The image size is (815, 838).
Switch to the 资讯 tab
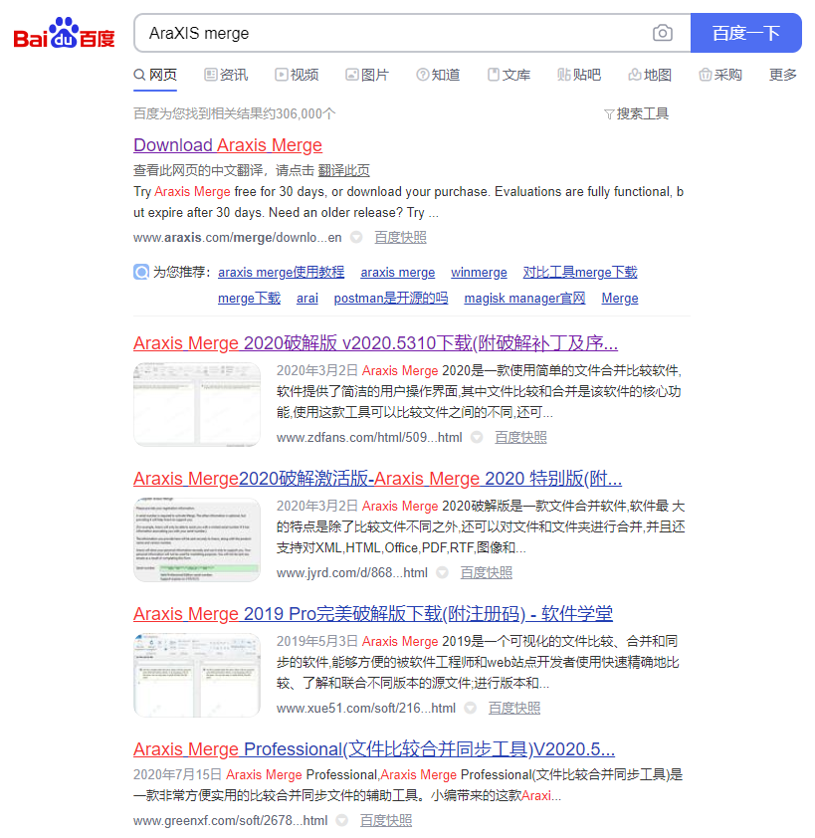pos(226,75)
